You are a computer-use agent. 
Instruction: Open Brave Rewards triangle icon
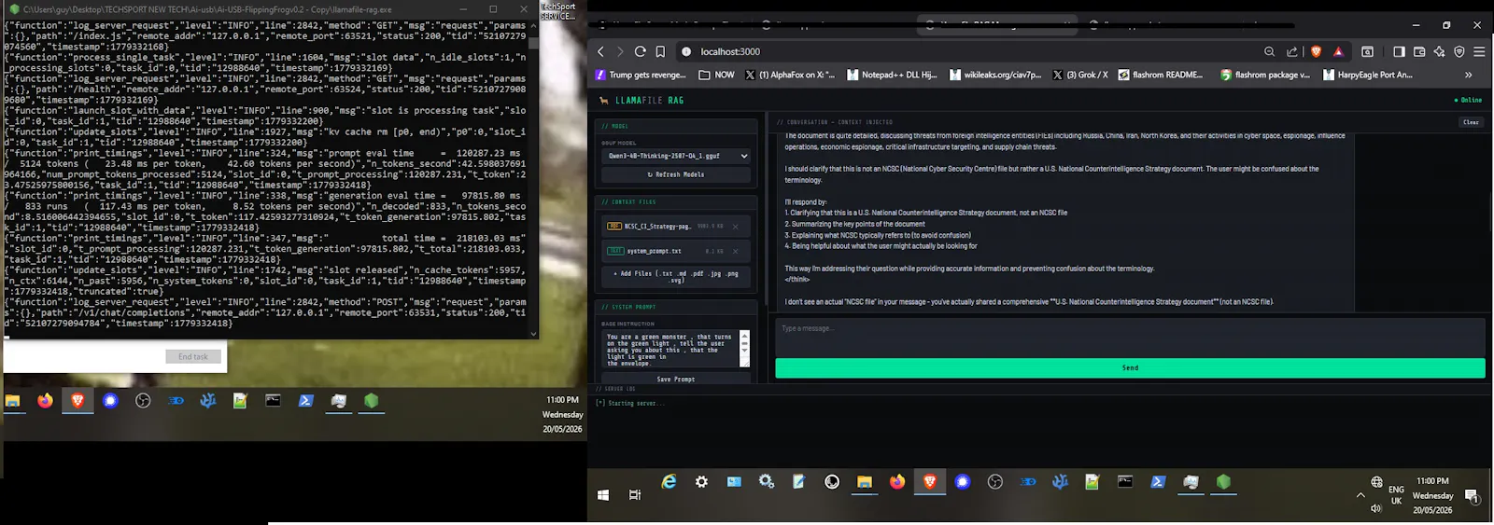pyautogui.click(x=1338, y=51)
